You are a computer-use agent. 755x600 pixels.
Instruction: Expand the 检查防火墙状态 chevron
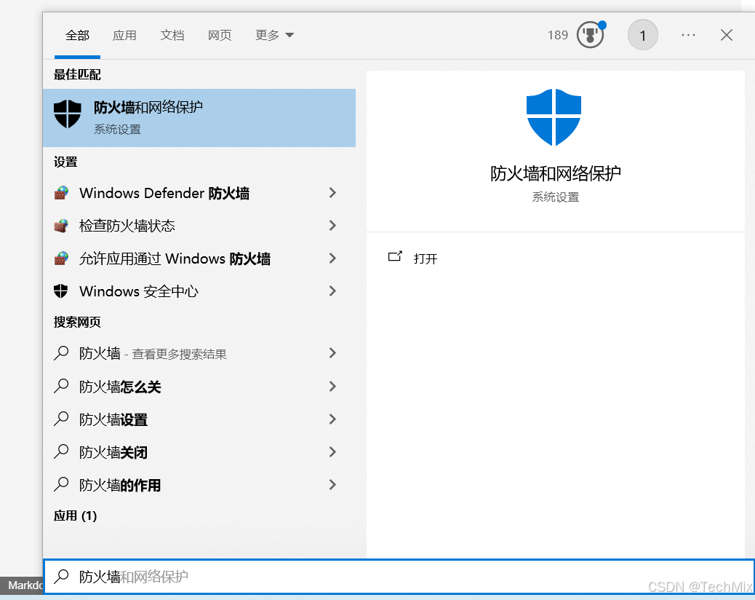[x=332, y=226]
